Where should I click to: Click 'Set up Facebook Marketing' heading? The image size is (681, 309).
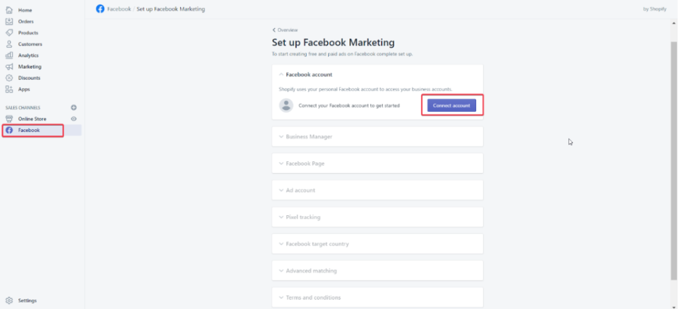333,43
